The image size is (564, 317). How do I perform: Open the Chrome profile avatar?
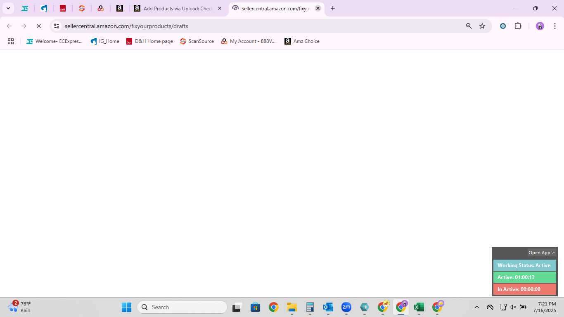coord(540,26)
